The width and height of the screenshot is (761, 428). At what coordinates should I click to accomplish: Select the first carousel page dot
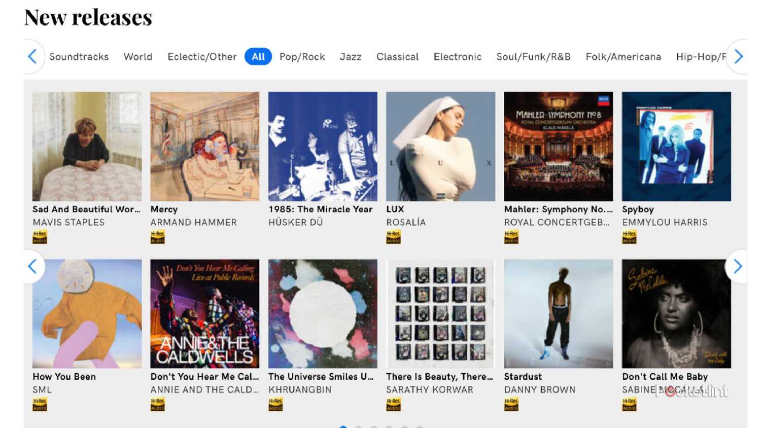pos(344,426)
